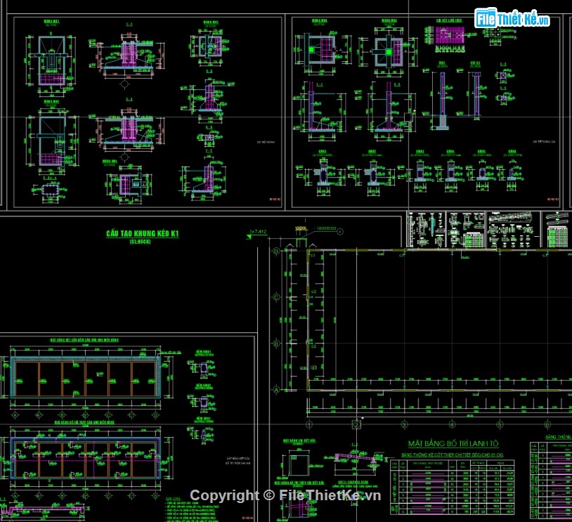Pick the c1 column label at the plan corner
Screen dimensions: 572x522
tap(313, 255)
